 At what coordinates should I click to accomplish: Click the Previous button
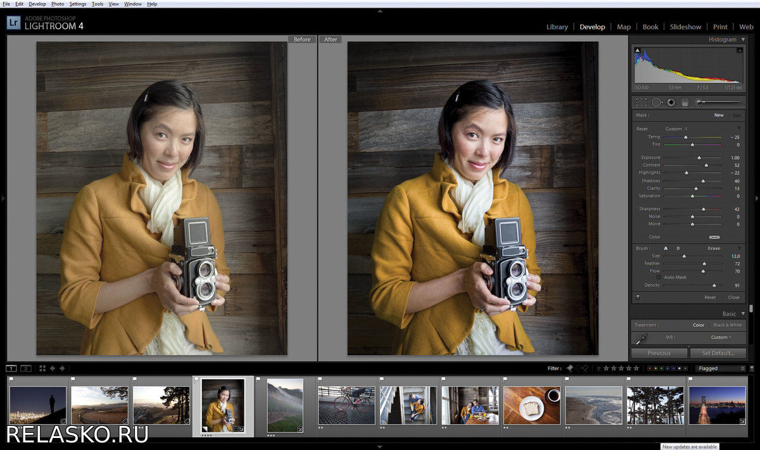[659, 353]
